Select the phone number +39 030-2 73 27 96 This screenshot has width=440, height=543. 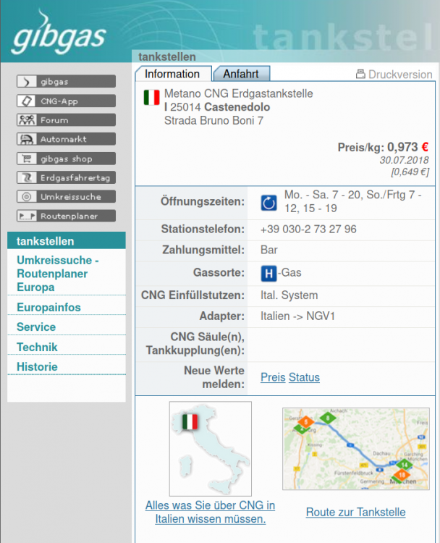tap(308, 230)
